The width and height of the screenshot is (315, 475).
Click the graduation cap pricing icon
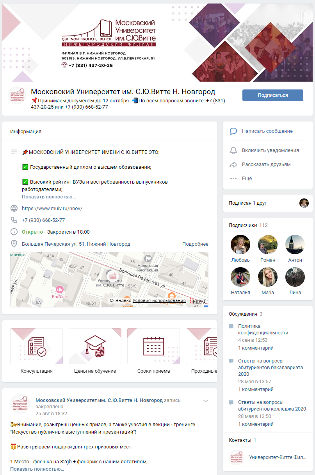click(95, 346)
